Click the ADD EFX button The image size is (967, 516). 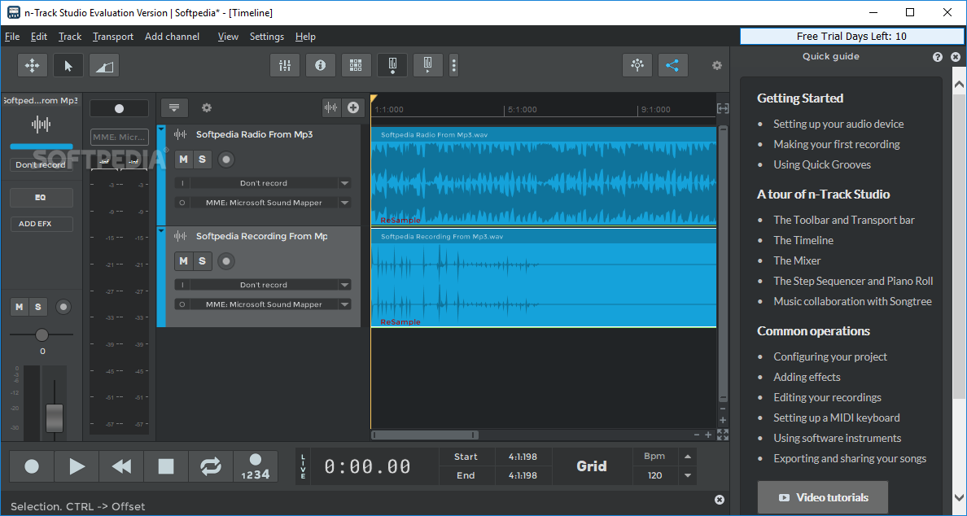click(x=42, y=225)
